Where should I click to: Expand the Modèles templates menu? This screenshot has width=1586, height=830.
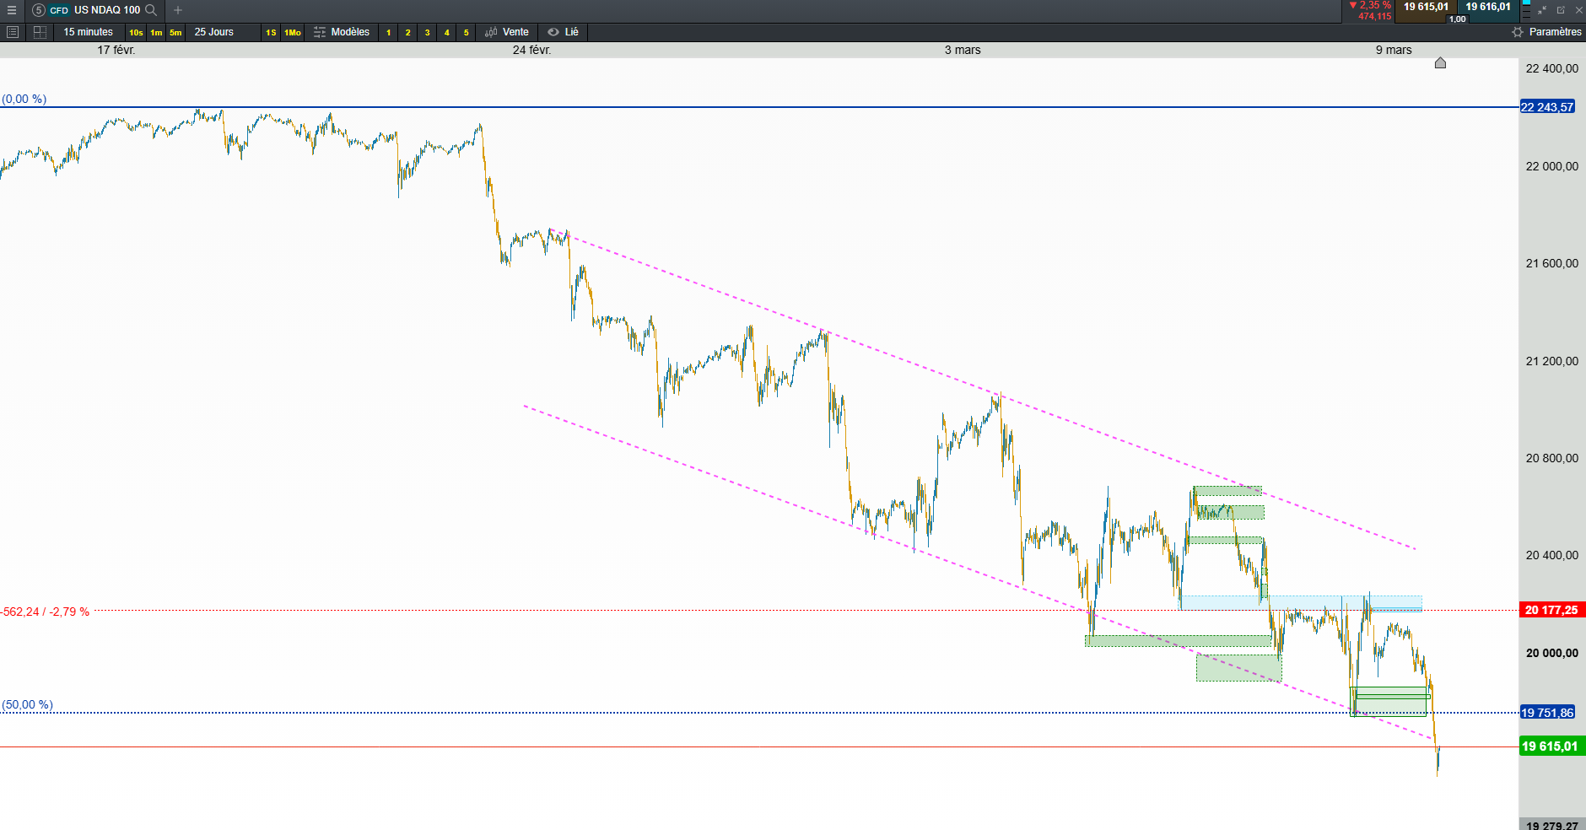tap(342, 32)
